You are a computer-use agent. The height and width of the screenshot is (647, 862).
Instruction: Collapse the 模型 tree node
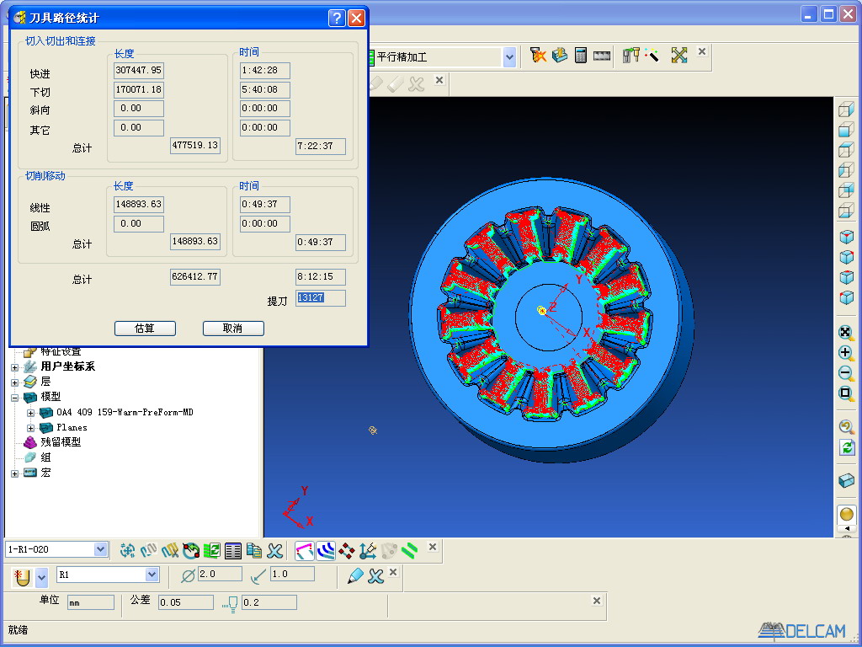point(15,398)
